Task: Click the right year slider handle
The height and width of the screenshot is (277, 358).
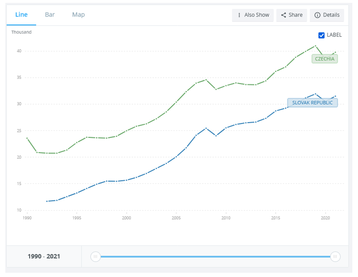Action: pos(335,256)
